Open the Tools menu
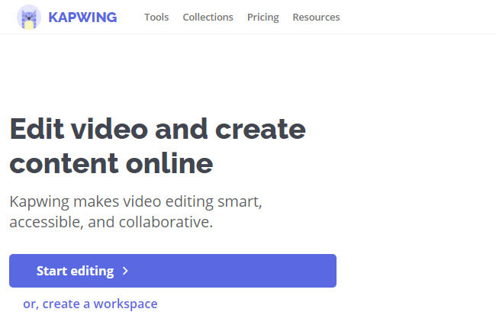 pyautogui.click(x=156, y=17)
